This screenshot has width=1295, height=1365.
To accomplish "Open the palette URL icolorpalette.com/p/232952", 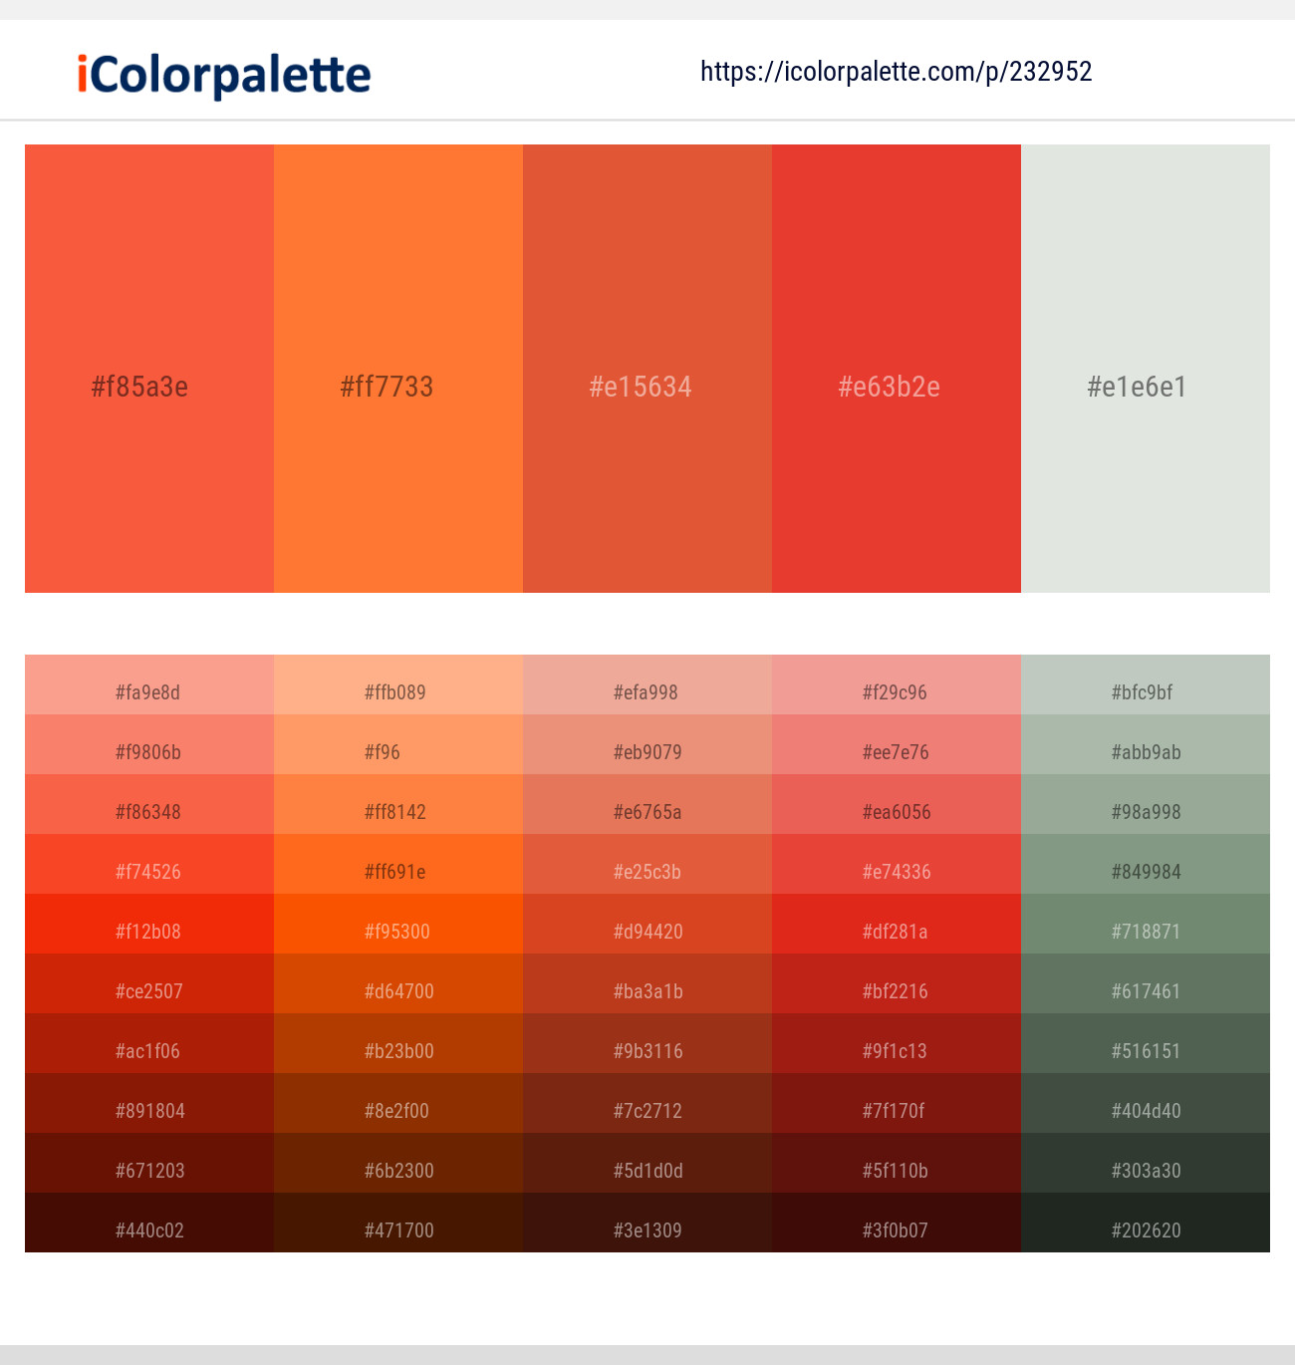I will (x=895, y=71).
